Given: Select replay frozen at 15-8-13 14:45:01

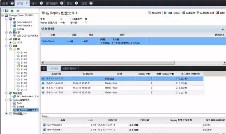Looking at the screenshot, I should 122,83.
